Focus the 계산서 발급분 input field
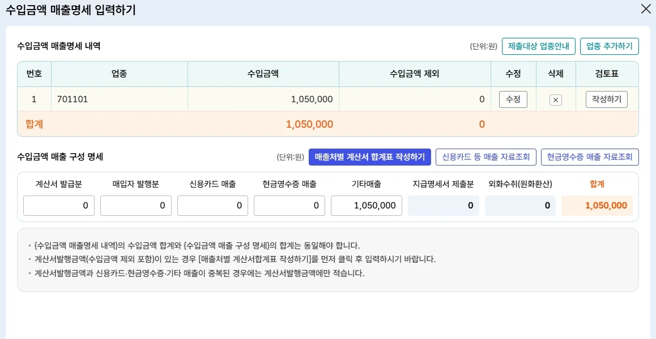 point(59,206)
